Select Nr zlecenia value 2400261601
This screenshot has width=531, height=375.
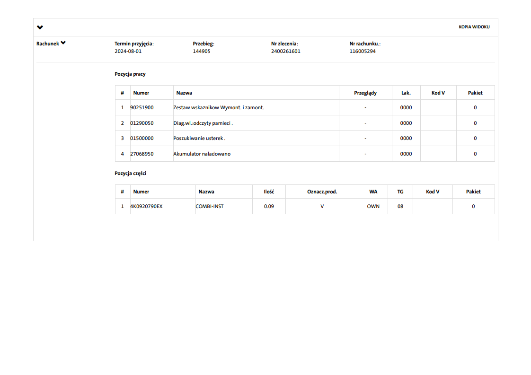pyautogui.click(x=285, y=52)
